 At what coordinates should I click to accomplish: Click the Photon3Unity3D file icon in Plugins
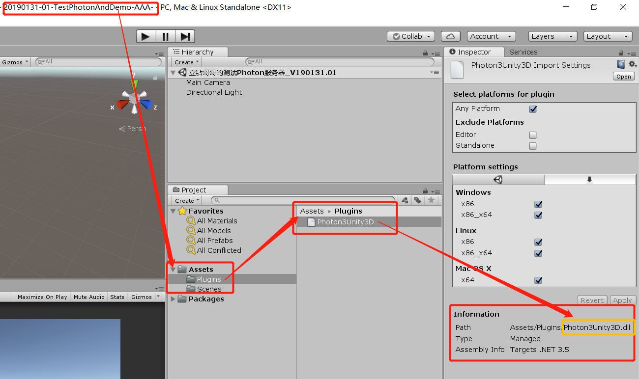[311, 222]
